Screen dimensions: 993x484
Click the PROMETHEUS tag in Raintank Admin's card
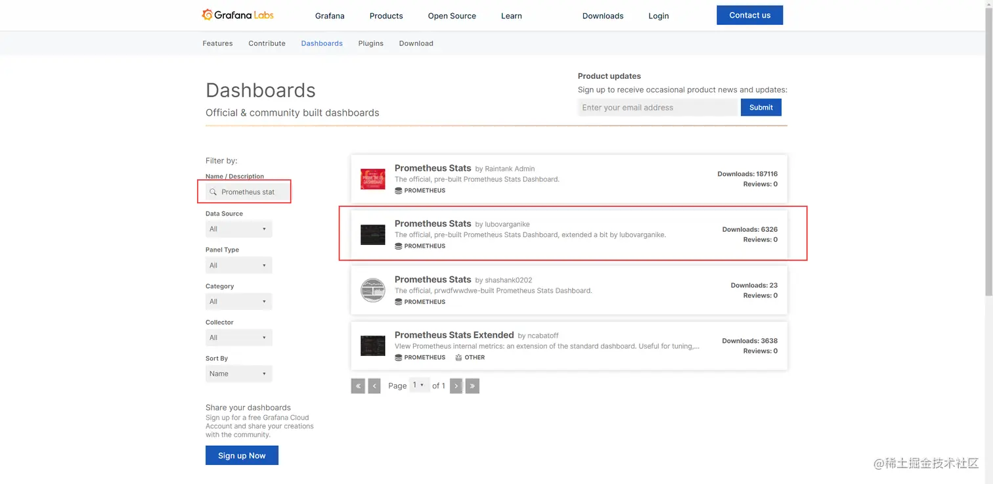tap(424, 190)
